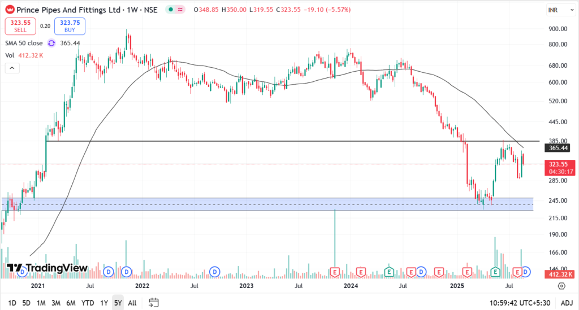Select the 5Y time range
The width and height of the screenshot is (579, 310).
(118, 303)
